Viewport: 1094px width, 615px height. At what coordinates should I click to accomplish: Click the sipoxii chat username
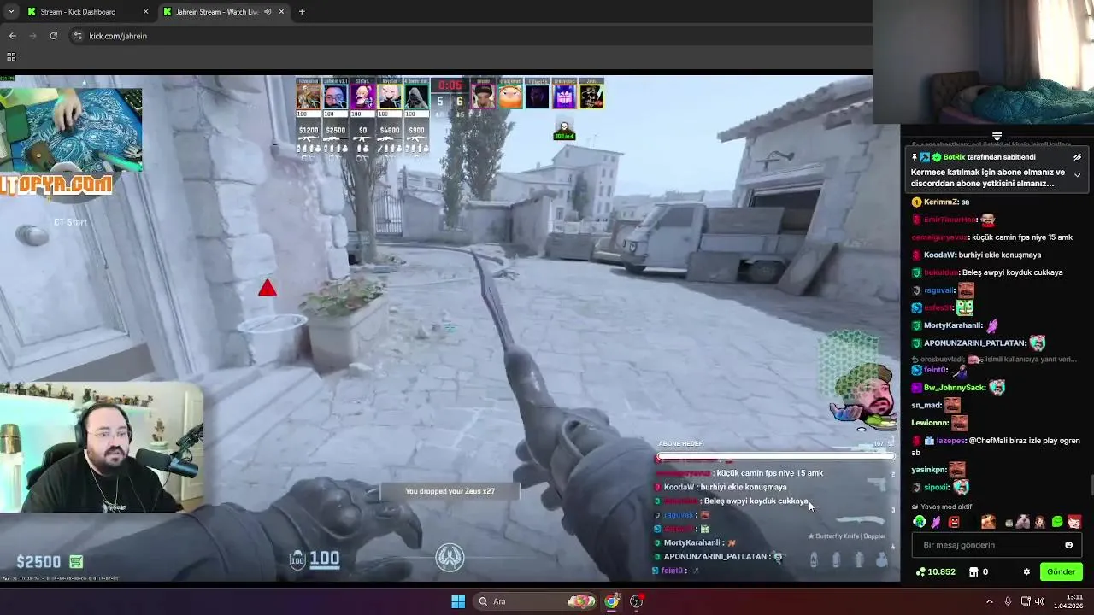point(937,488)
